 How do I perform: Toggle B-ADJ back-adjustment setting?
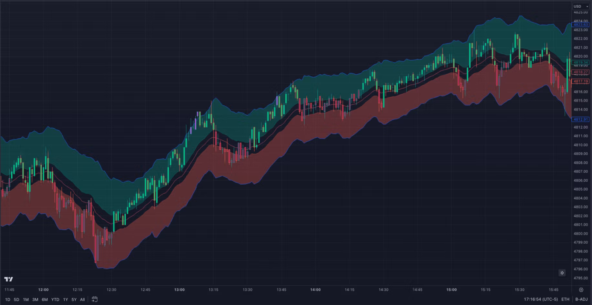(581, 300)
